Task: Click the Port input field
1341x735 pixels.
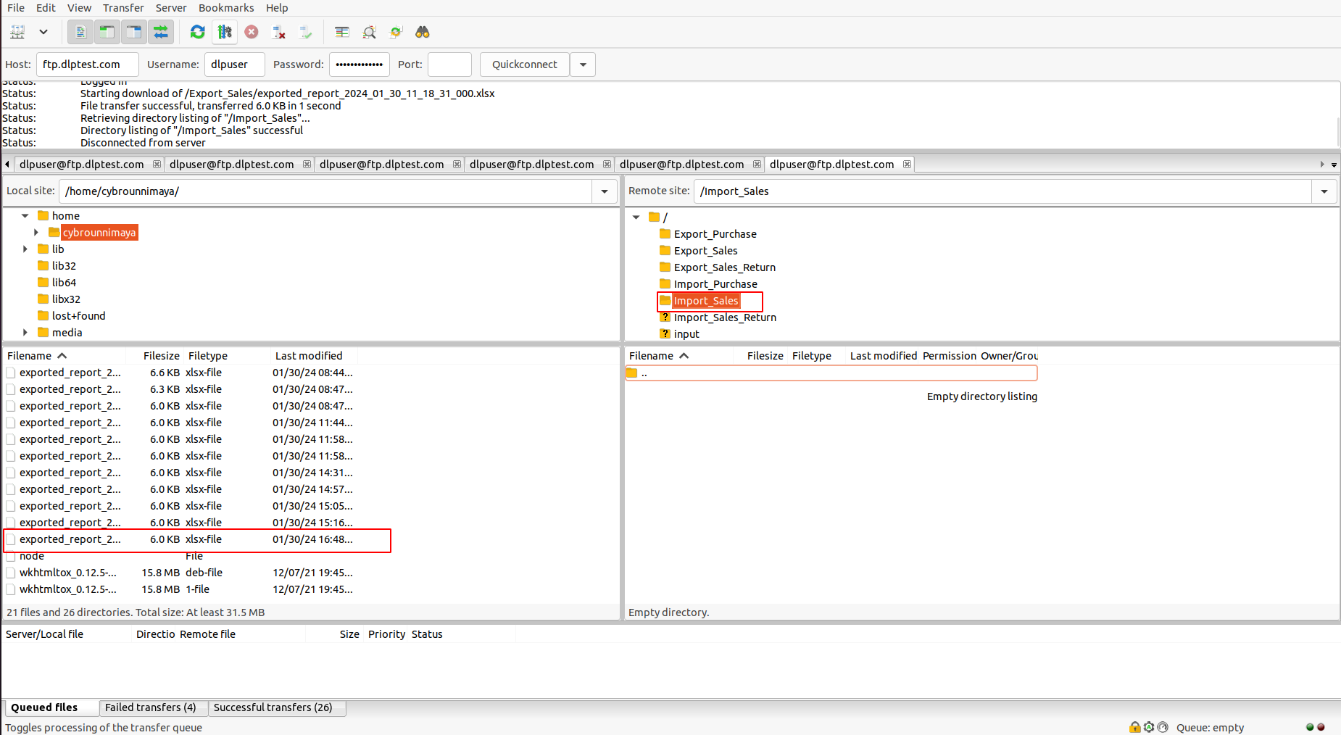Action: click(449, 65)
